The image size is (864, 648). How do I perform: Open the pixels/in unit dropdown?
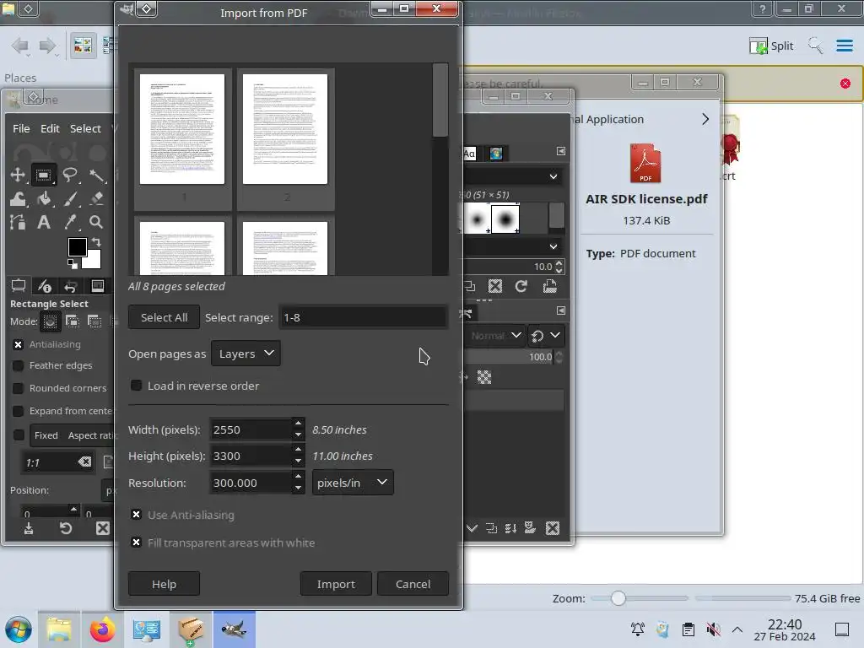pyautogui.click(x=353, y=483)
